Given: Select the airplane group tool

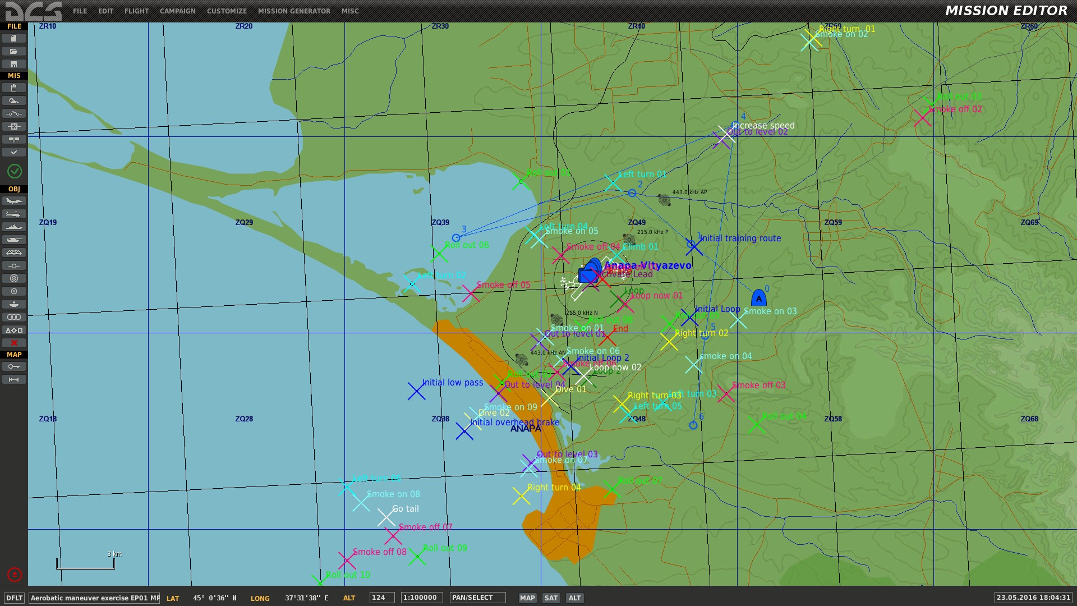Looking at the screenshot, I should pyautogui.click(x=14, y=201).
